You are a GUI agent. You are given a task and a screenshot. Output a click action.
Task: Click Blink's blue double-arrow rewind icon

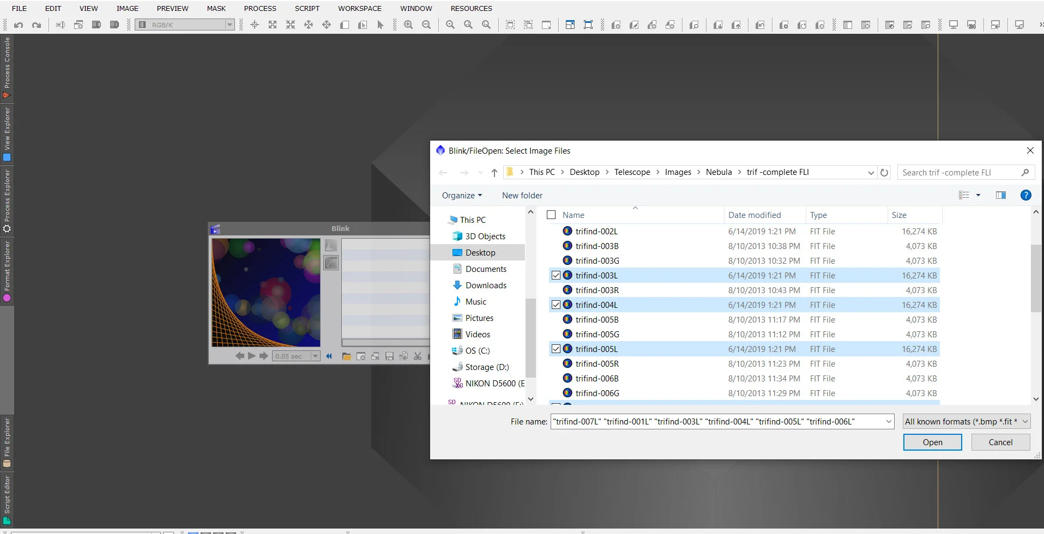tap(329, 356)
